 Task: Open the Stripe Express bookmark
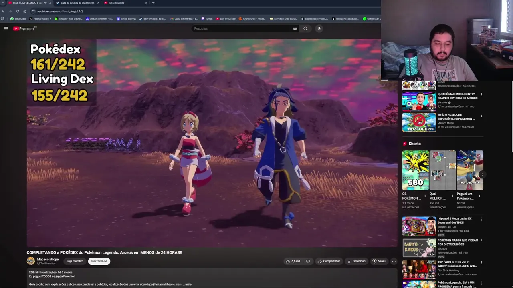click(x=127, y=19)
